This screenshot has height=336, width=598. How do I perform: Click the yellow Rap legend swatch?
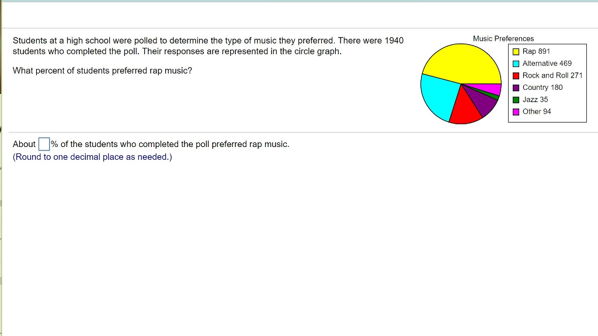click(x=516, y=51)
